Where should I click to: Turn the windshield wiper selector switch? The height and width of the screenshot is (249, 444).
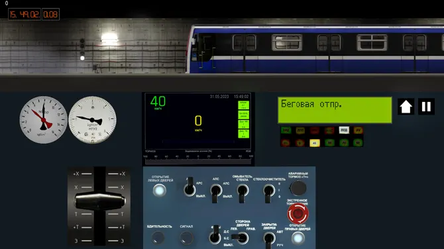269,193
